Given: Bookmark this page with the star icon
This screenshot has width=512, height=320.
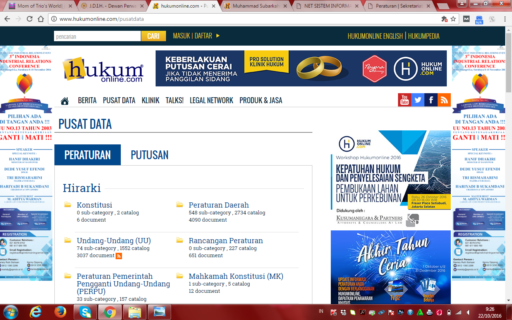Looking at the screenshot, I should (x=453, y=19).
